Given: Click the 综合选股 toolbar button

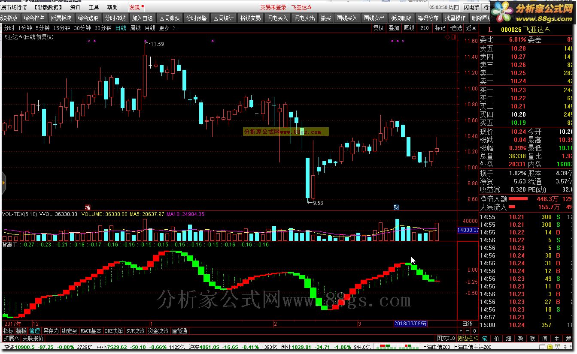Looking at the screenshot, I should (x=88, y=18).
